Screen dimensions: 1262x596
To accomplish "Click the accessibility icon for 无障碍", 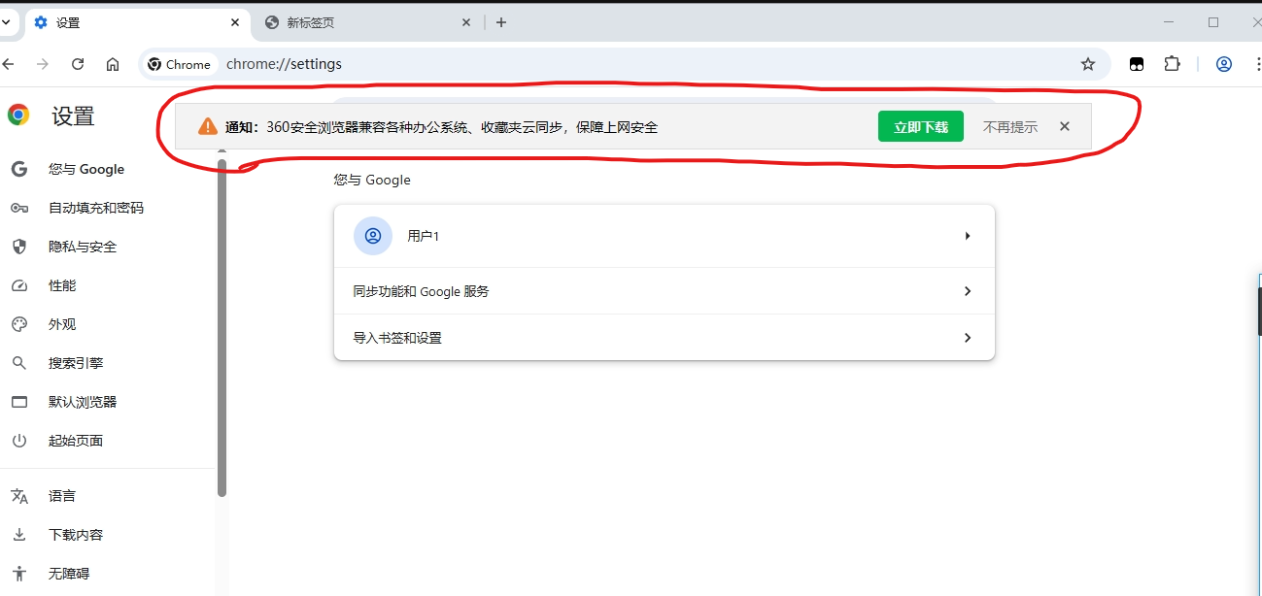I will click(x=19, y=574).
